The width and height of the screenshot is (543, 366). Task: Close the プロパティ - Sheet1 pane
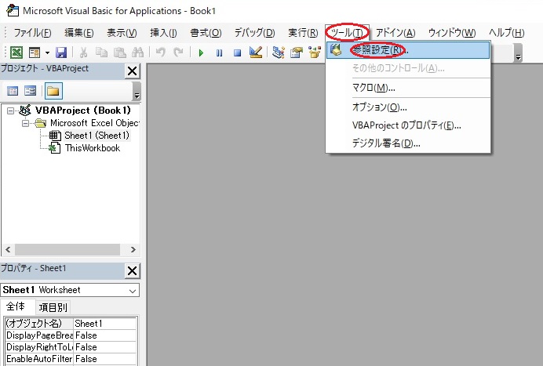tap(133, 271)
